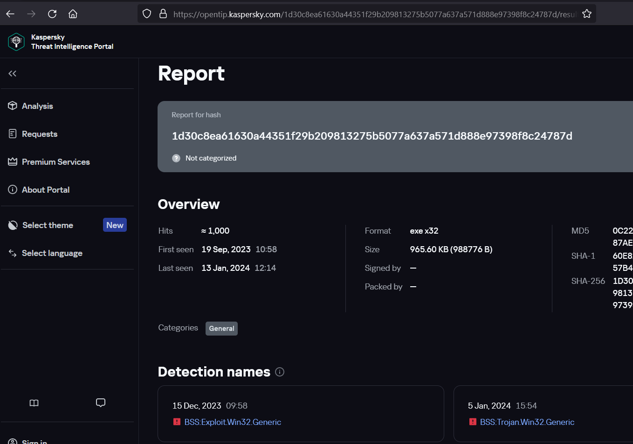This screenshot has width=633, height=444.
Task: Click the documentation book icon
Action: [34, 403]
